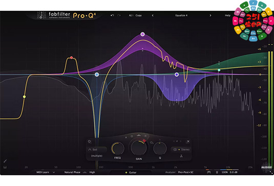Click the -12 gain scale label
Viewport: 274px width, 186px height.
coord(259,126)
